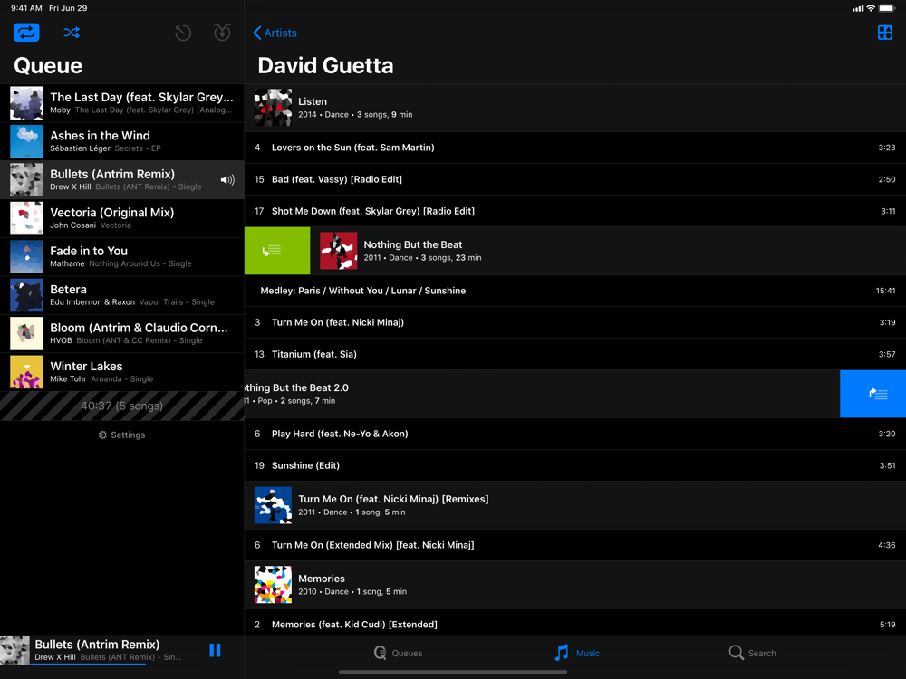
Task: Select Betera in queue
Action: coord(122,295)
